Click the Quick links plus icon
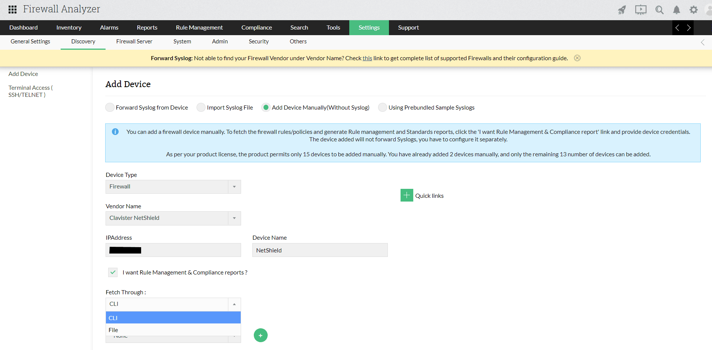Viewport: 712px width, 350px height. [x=407, y=195]
